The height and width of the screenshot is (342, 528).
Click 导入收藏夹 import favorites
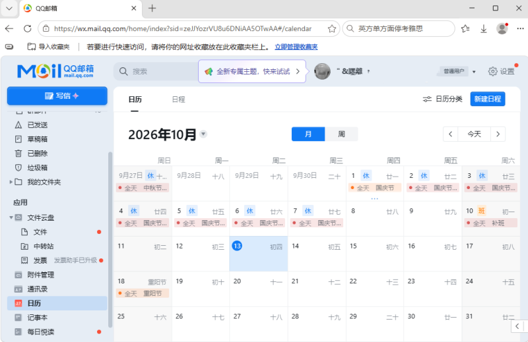click(x=48, y=47)
